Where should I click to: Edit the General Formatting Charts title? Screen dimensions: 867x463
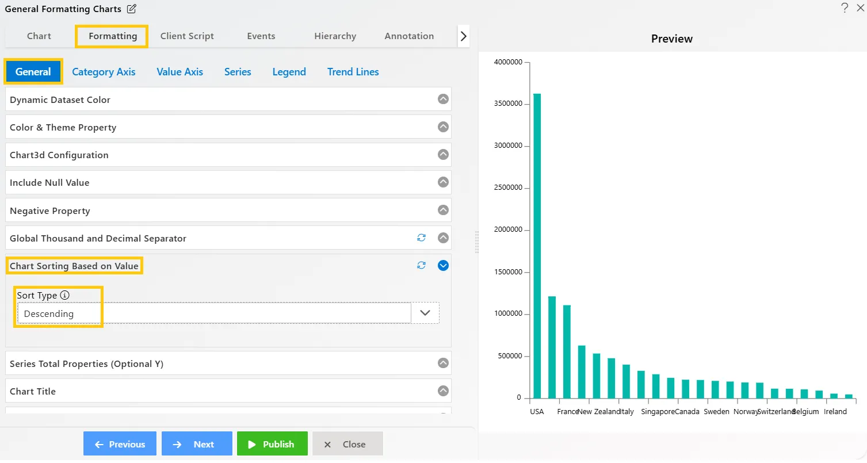click(x=132, y=9)
